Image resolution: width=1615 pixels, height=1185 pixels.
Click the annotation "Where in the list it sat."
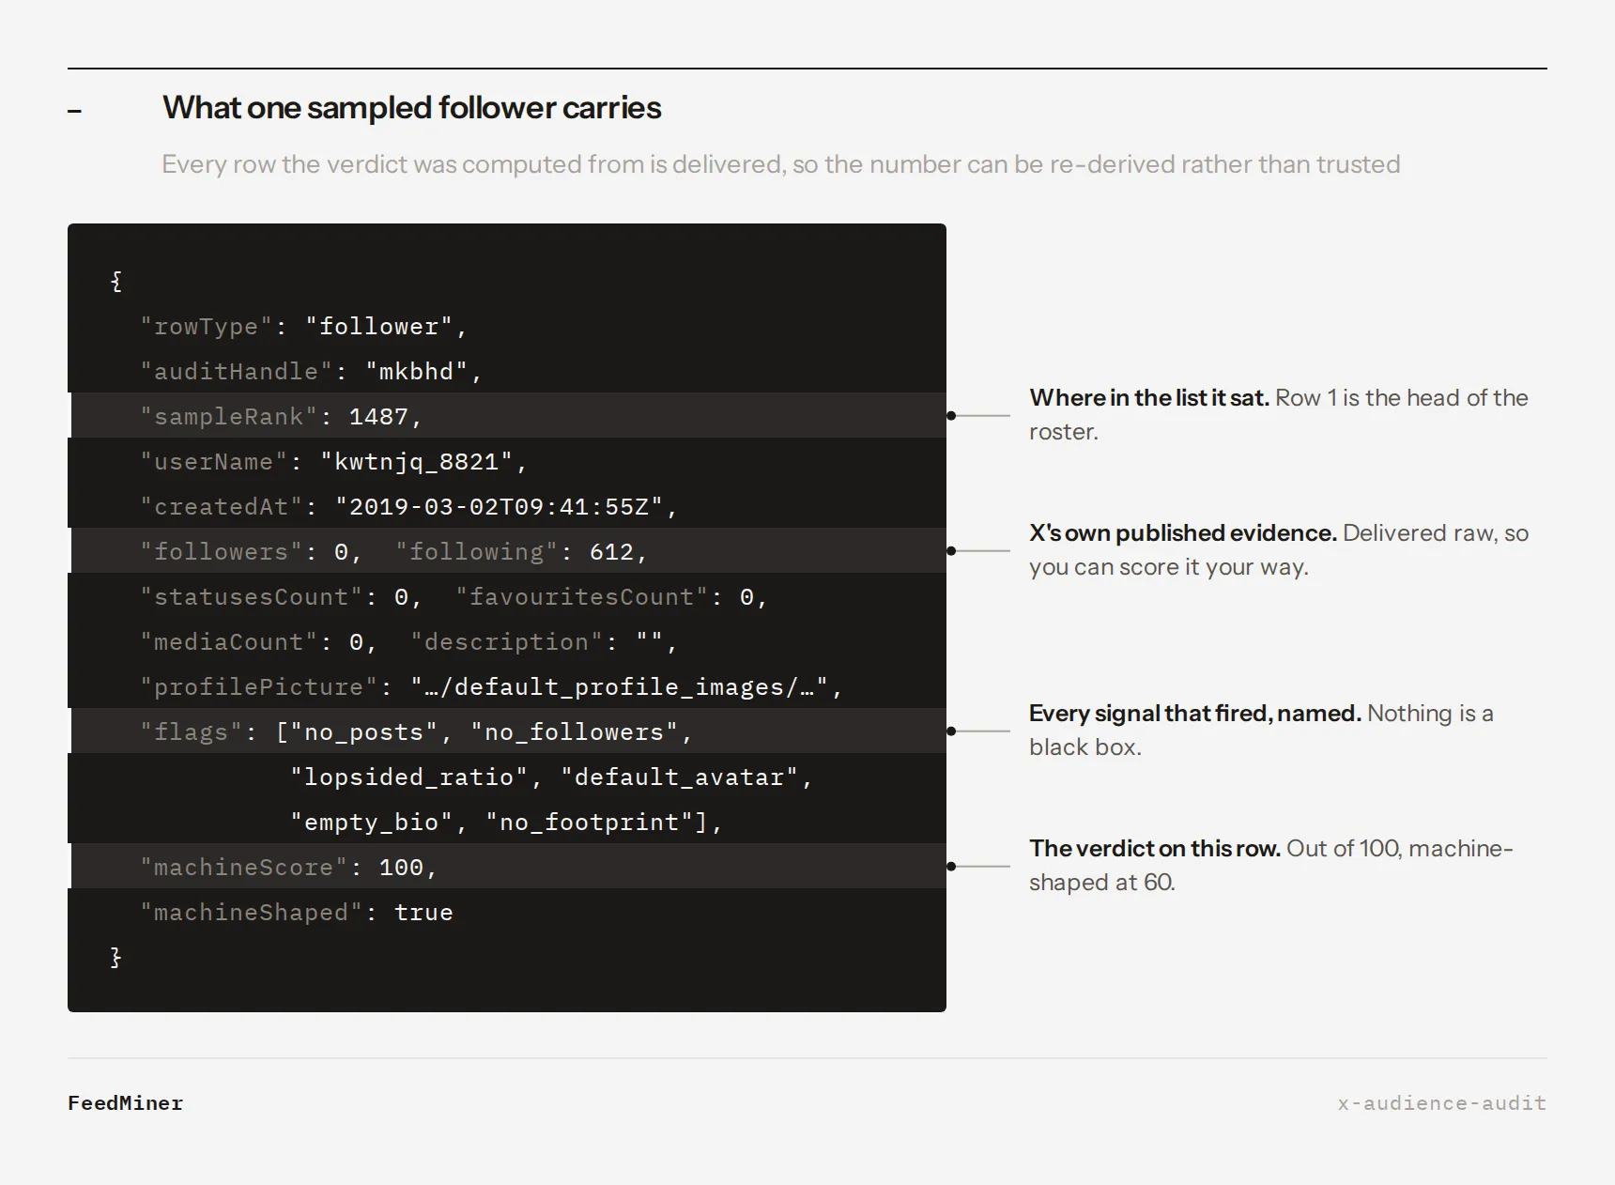coord(1149,397)
